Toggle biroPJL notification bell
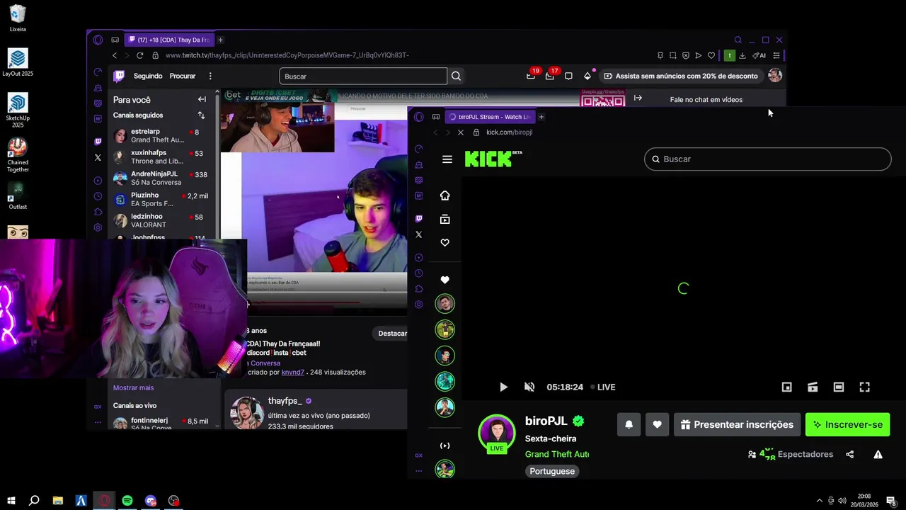 point(629,424)
